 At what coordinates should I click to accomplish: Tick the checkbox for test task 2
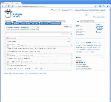click(8, 41)
